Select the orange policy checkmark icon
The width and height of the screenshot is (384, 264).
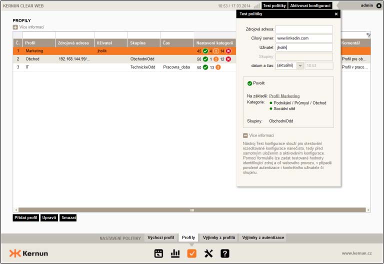pos(191,253)
